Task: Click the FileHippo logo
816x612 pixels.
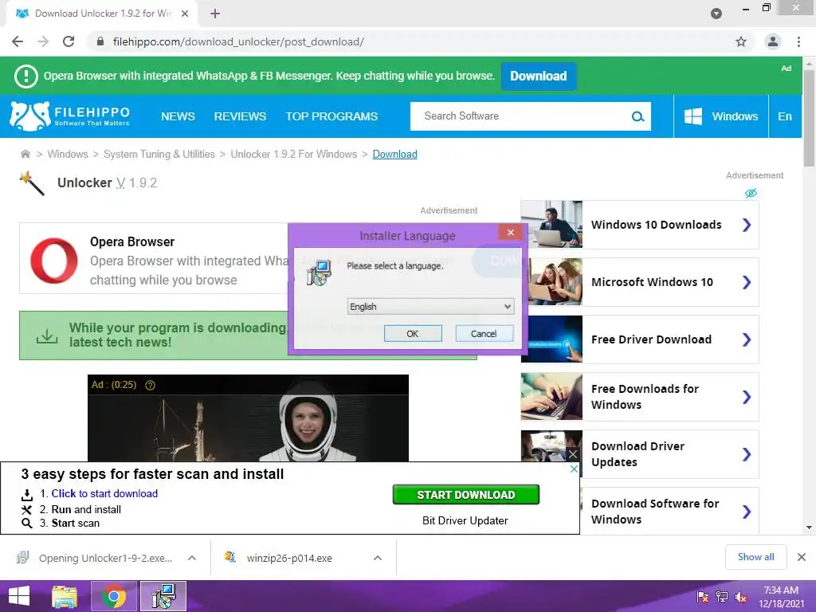Action: [70, 116]
